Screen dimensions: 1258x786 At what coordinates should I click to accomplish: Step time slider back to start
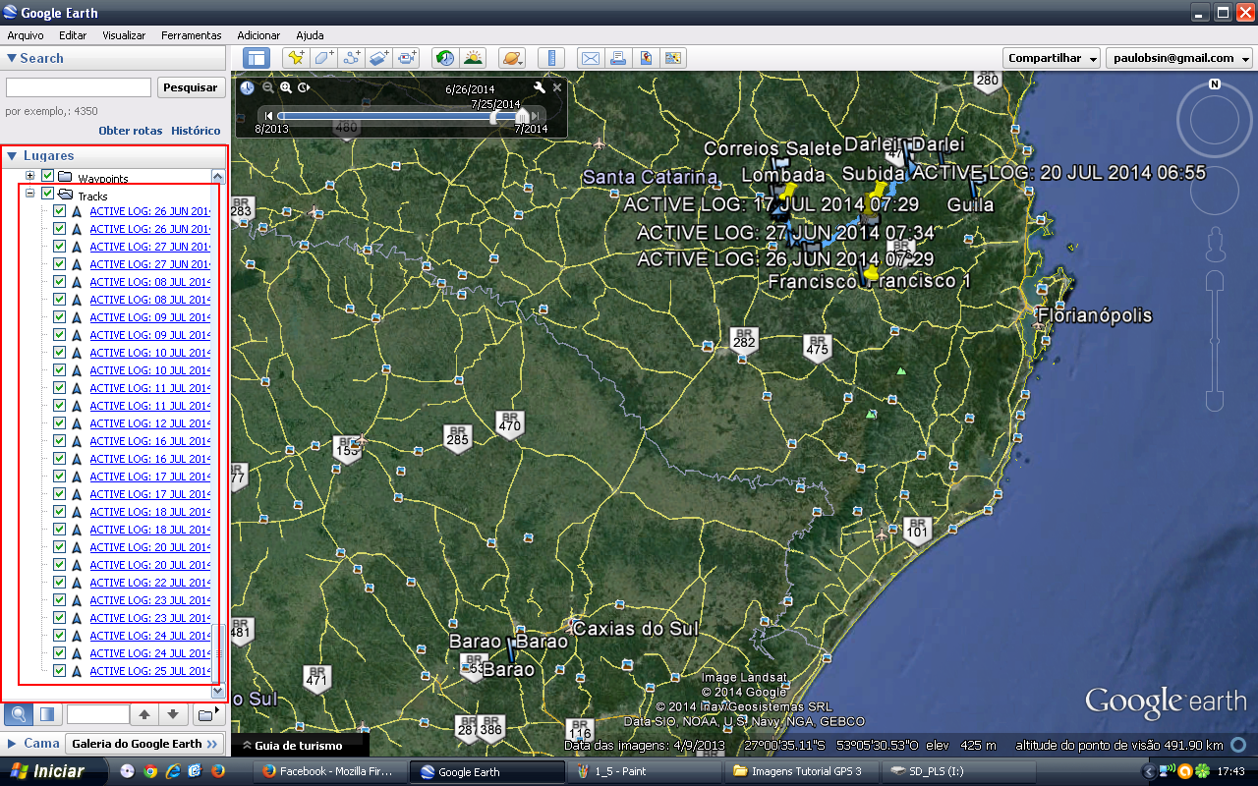[268, 116]
